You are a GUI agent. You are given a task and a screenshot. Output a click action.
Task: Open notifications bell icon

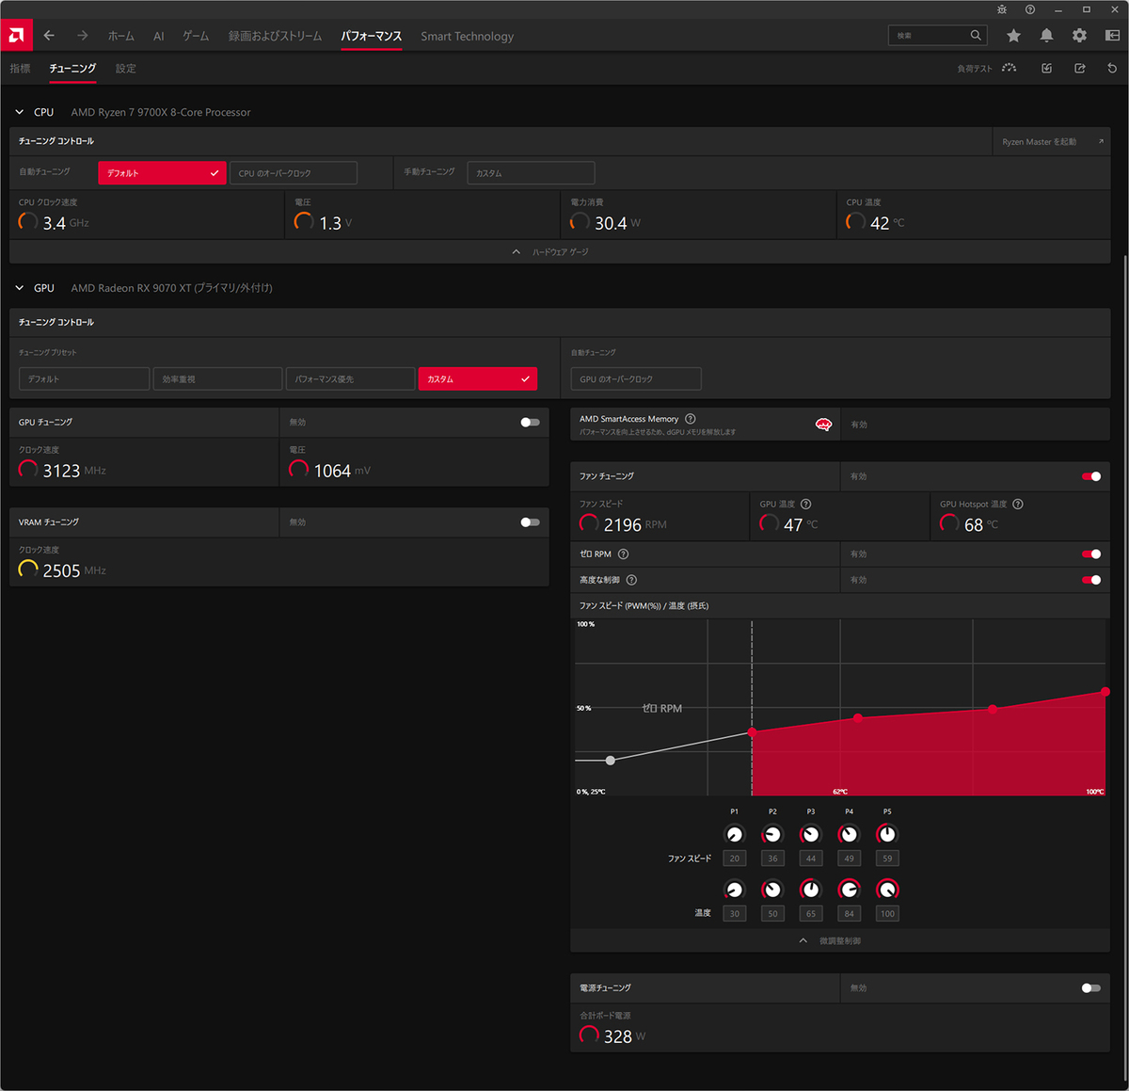1046,36
